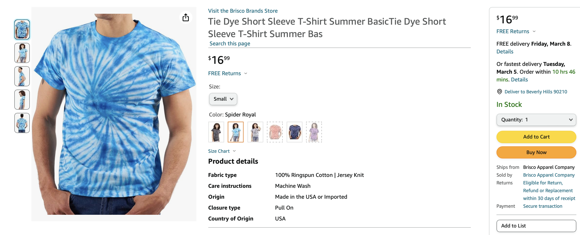The height and width of the screenshot is (235, 580).
Task: Show the last thumbnail of shirt back
Action: pos(22,123)
